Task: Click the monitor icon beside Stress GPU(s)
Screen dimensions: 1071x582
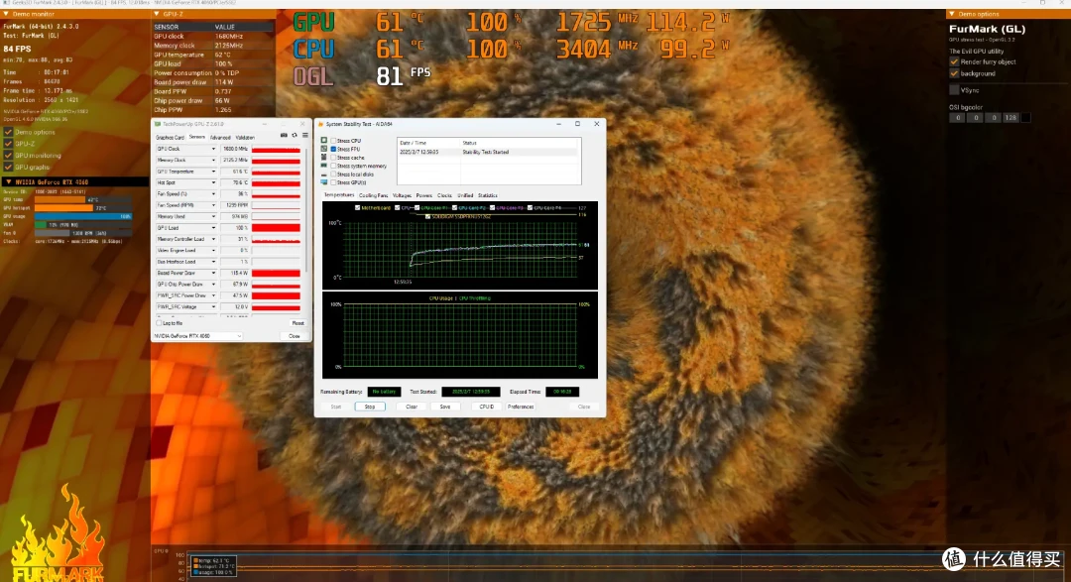Action: (324, 182)
